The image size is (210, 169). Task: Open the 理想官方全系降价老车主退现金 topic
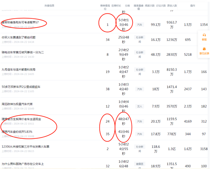[21, 119]
